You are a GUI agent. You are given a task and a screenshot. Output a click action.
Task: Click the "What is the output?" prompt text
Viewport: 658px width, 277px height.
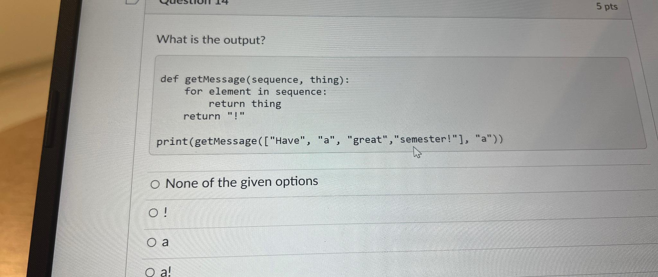pyautogui.click(x=209, y=40)
